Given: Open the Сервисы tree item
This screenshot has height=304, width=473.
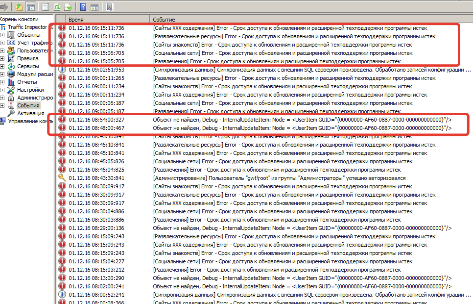Looking at the screenshot, I should point(28,67).
